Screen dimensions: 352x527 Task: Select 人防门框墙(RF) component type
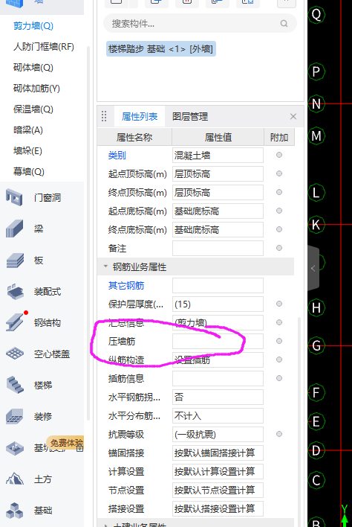pos(44,47)
